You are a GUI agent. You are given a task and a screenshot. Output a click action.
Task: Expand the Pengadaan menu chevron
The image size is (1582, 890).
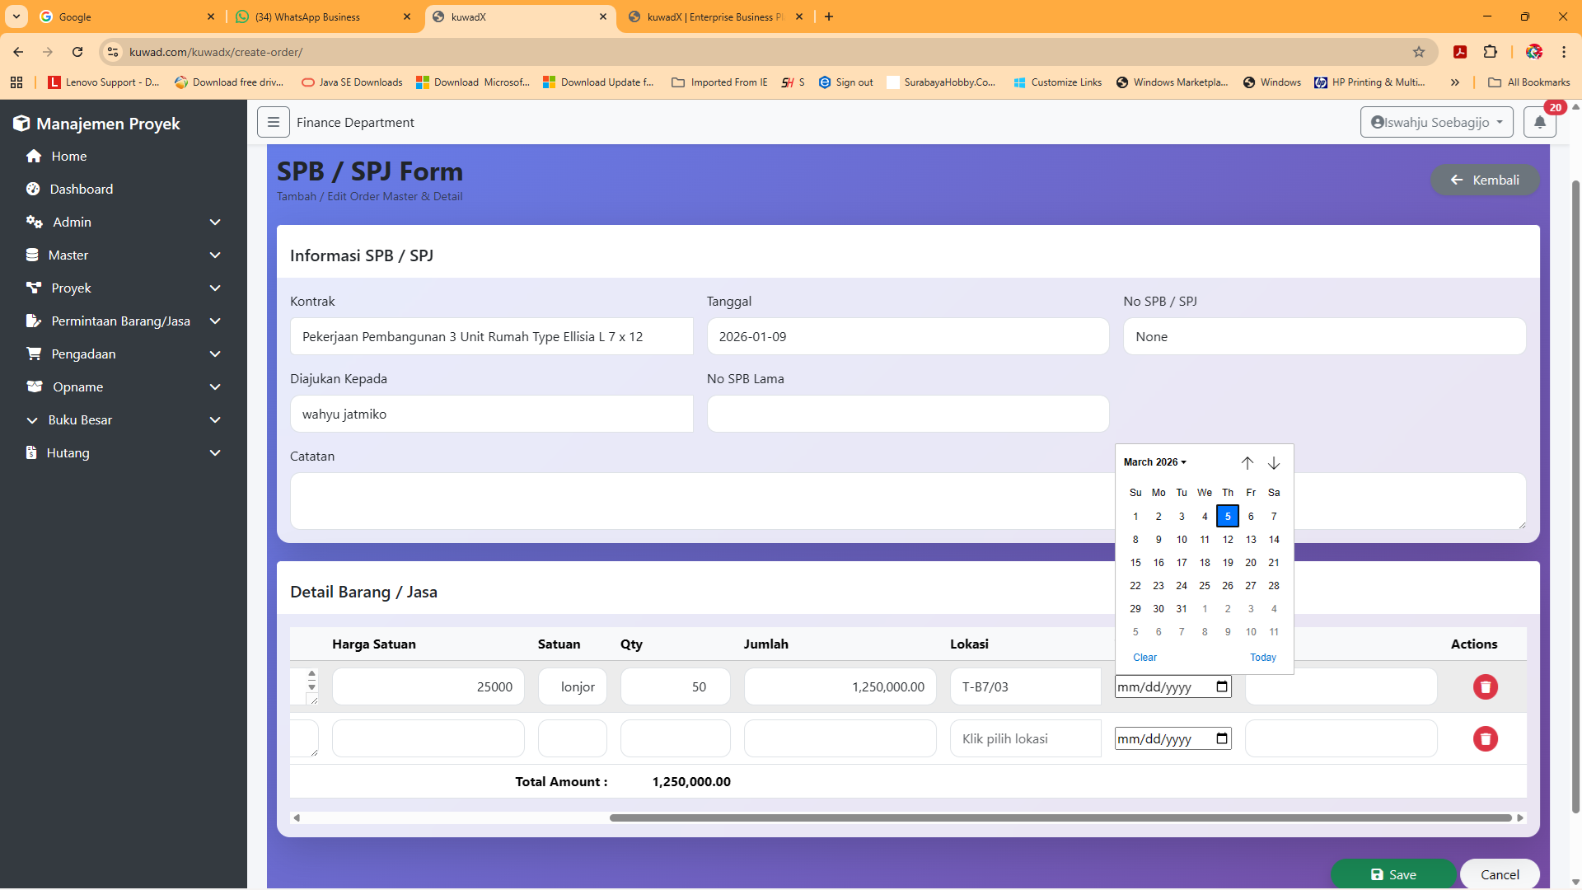tap(215, 354)
